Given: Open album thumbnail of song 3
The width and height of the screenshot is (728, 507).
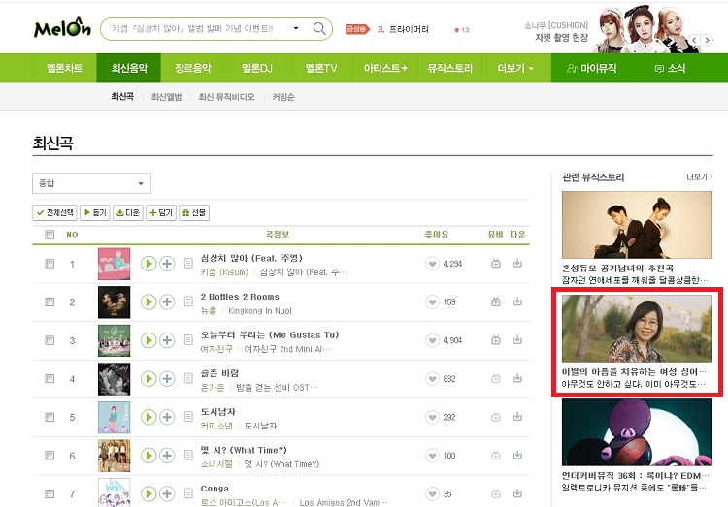Looking at the screenshot, I should coord(115,340).
